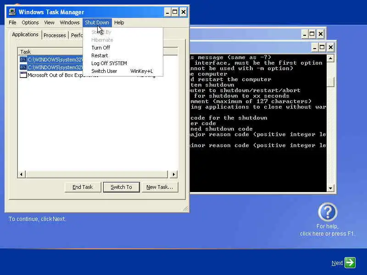Click the New Task... button

[160, 187]
